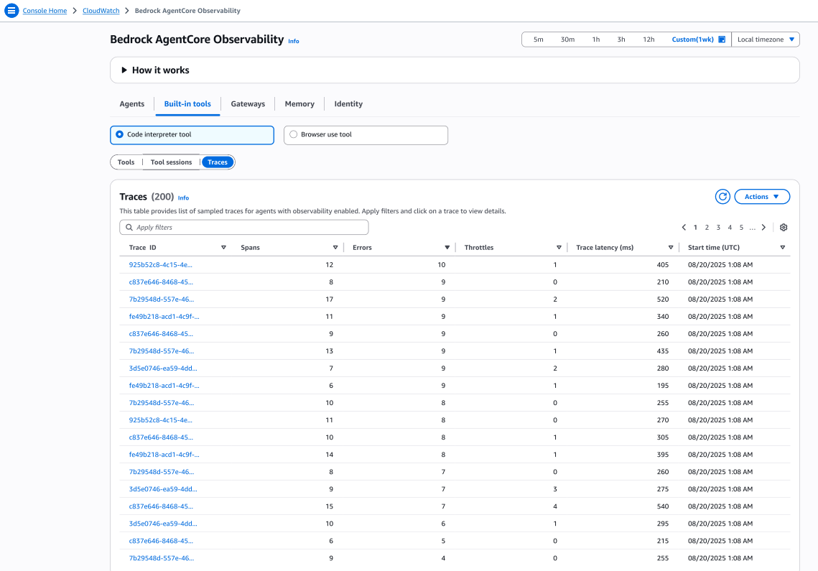Open the hamburger navigation menu icon

pos(11,11)
